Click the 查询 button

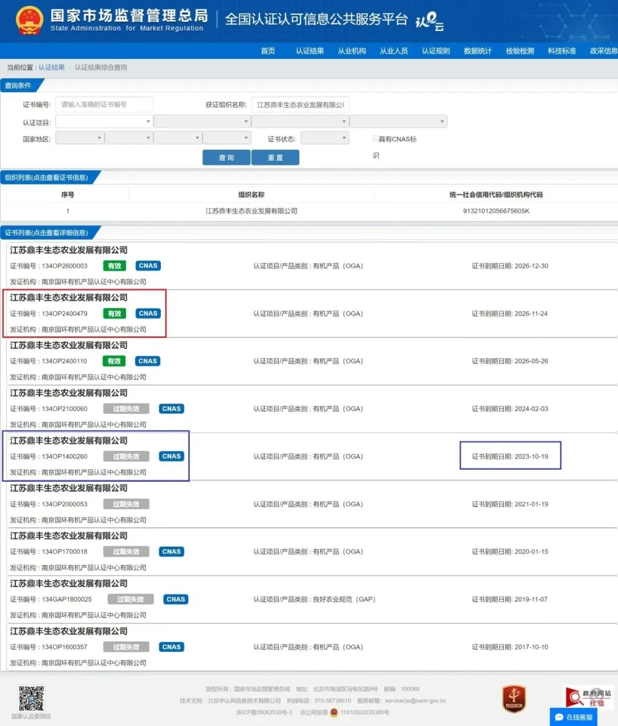[x=227, y=157]
